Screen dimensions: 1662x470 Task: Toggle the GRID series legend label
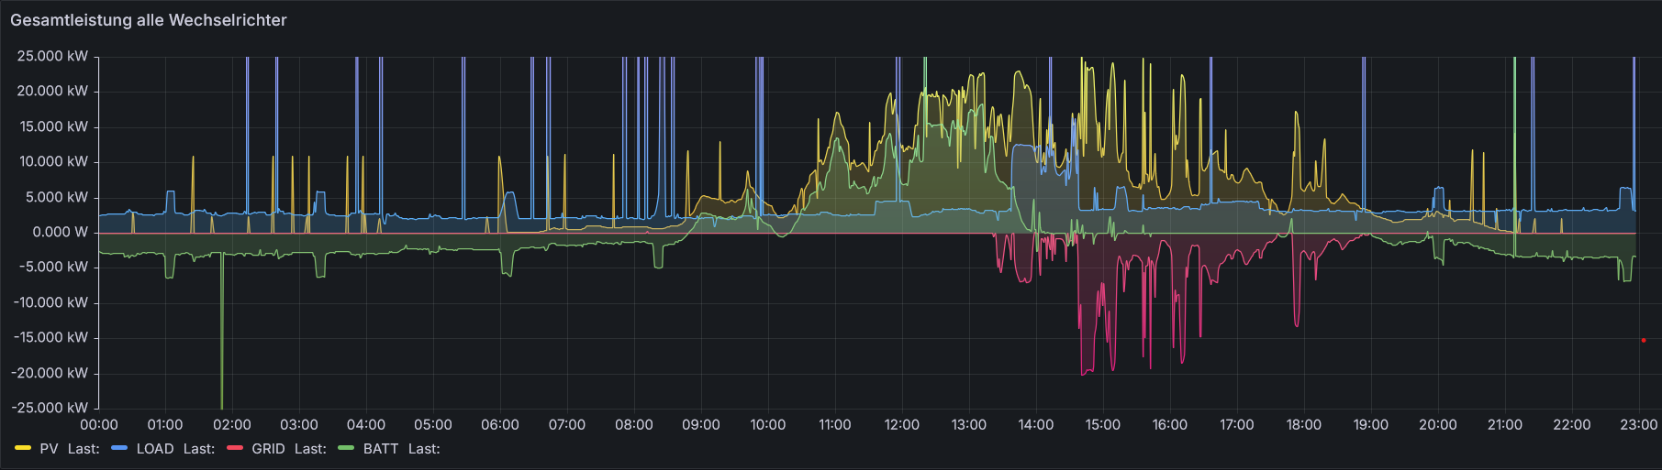pyautogui.click(x=268, y=449)
